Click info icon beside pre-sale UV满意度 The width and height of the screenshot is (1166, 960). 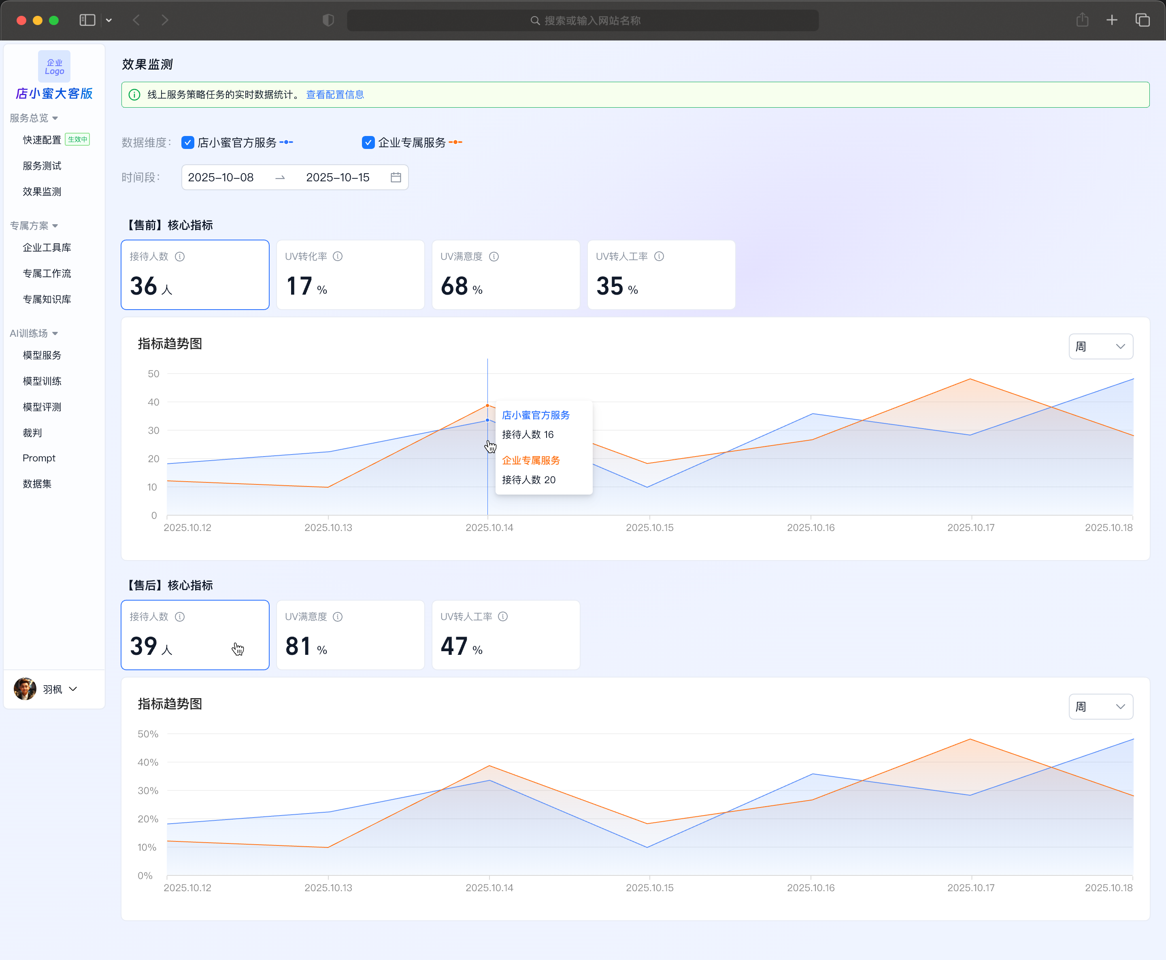click(494, 257)
